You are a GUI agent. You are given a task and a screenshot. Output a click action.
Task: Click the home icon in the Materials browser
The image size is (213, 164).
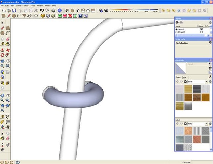click(x=185, y=82)
